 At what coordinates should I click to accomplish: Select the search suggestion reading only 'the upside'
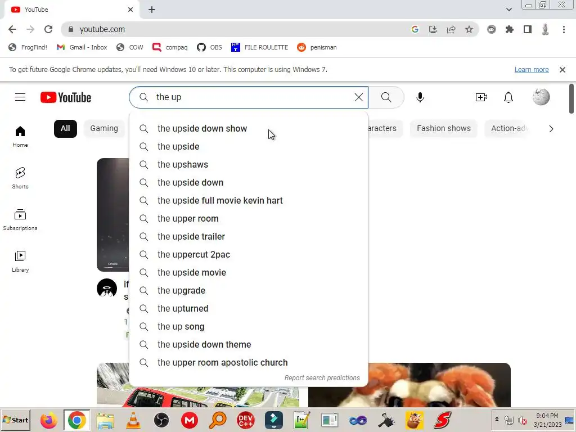tap(249, 147)
